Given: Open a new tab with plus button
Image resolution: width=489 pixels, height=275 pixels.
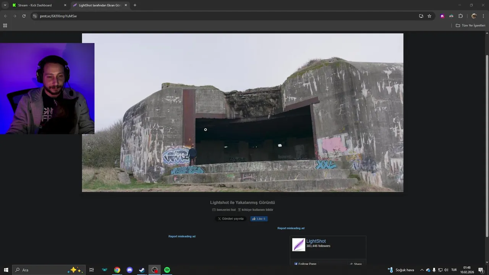Looking at the screenshot, I should [x=135, y=5].
